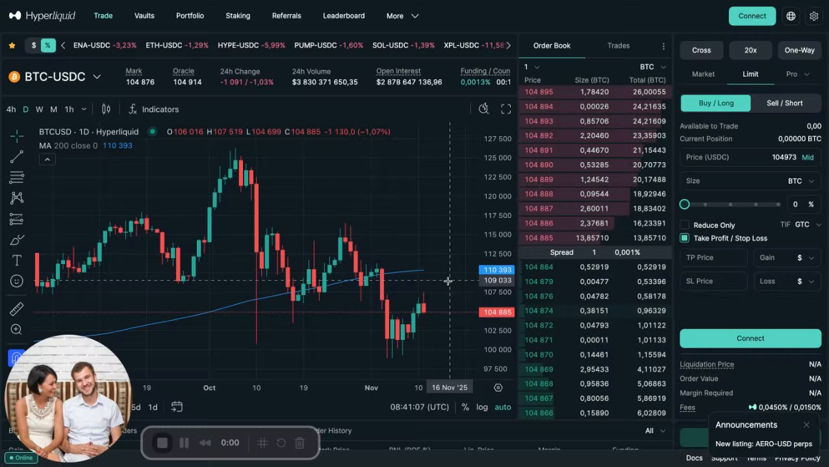Open chart quick search icon
Image resolution: width=829 pixels, height=467 pixels.
[x=483, y=109]
